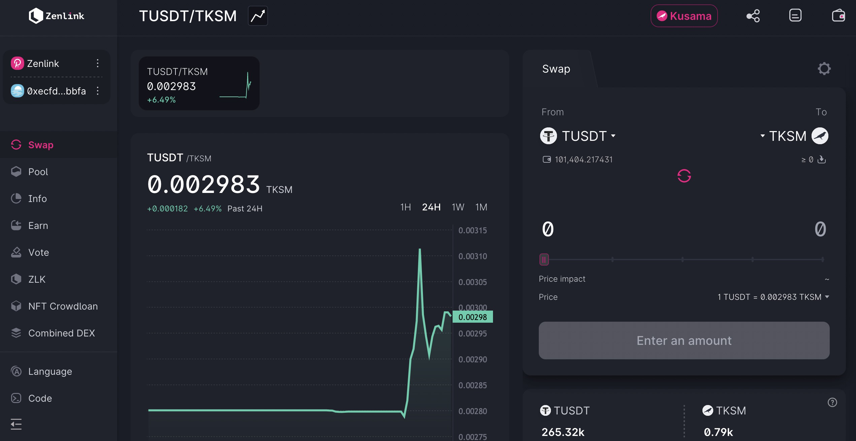Go to NFT Crowdloan
Image resolution: width=856 pixels, height=441 pixels.
point(59,306)
